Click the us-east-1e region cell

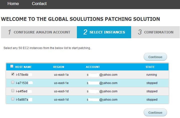click(x=61, y=83)
